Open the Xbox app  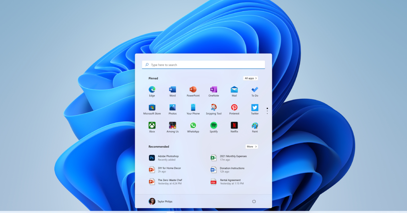(x=152, y=125)
